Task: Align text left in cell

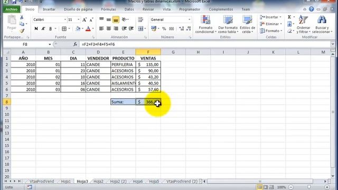Action: [101, 28]
